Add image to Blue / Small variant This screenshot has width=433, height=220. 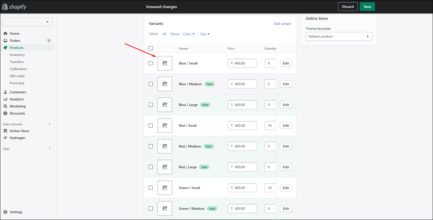pyautogui.click(x=165, y=63)
